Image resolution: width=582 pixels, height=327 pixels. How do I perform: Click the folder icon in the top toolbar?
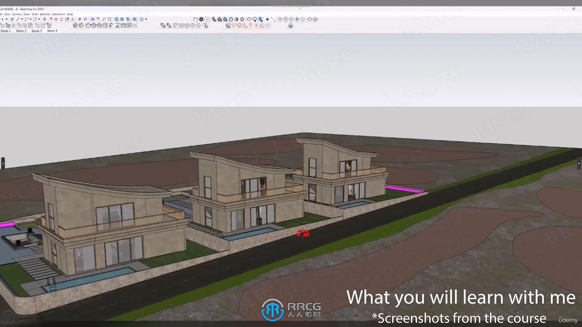tap(196, 19)
